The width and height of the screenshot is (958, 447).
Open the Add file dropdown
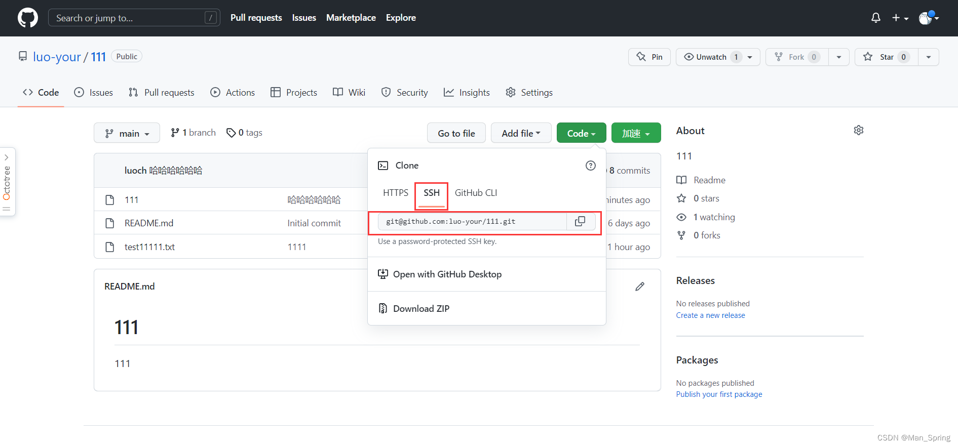(521, 133)
